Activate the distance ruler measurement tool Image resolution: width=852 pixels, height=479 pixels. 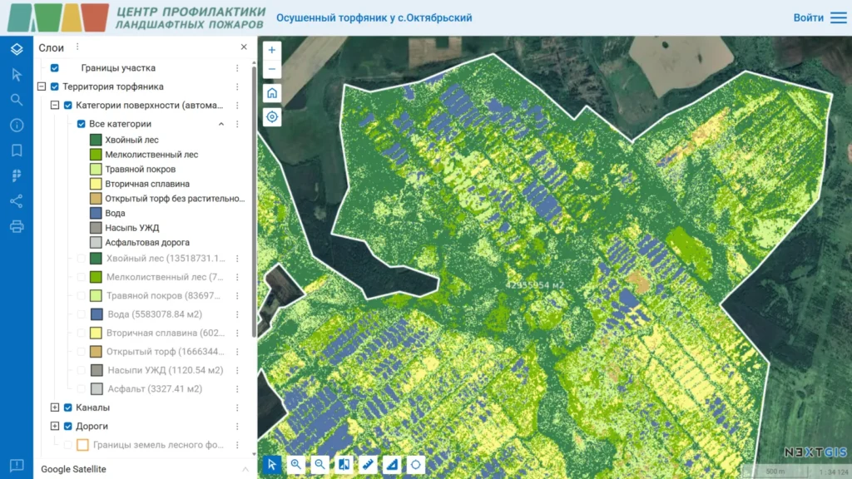368,464
